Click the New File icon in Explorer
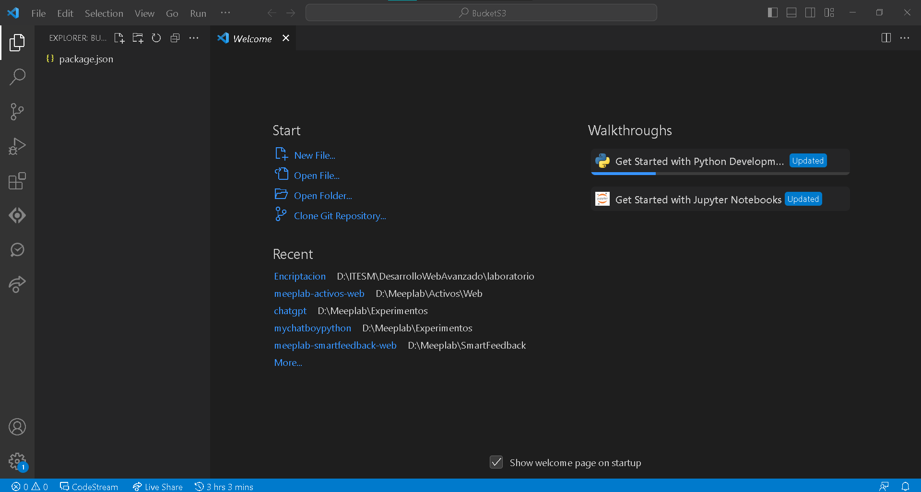 (119, 38)
